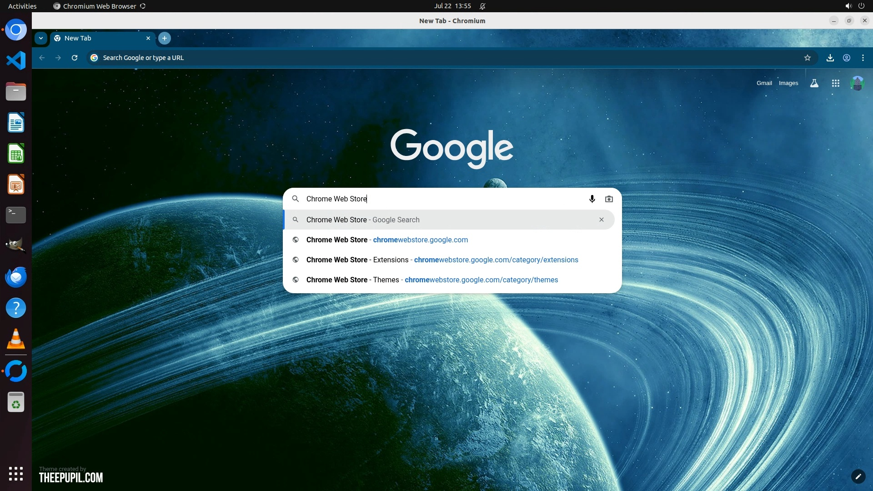Click the voice search microphone icon
This screenshot has width=873, height=491.
592,199
